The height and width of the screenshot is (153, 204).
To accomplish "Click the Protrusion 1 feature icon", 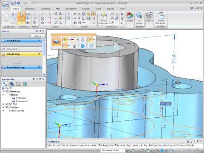I will (x=14, y=98).
